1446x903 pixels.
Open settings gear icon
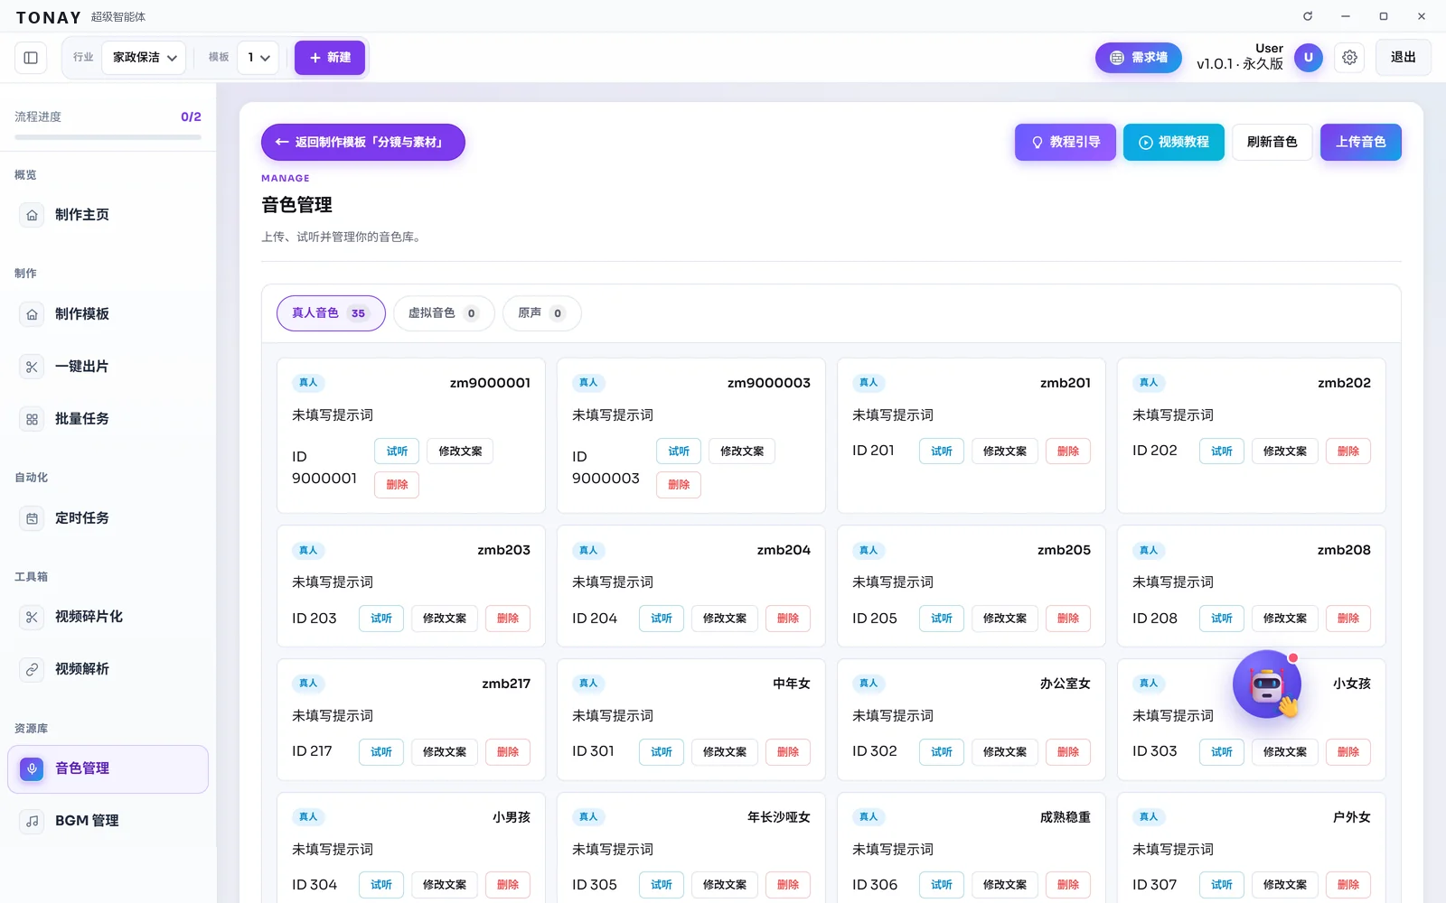click(x=1349, y=58)
